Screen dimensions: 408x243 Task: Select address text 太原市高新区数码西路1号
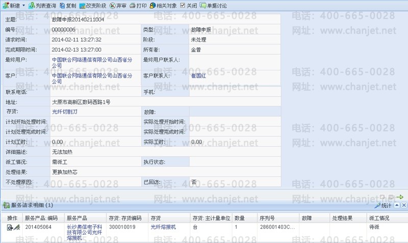click(81, 102)
